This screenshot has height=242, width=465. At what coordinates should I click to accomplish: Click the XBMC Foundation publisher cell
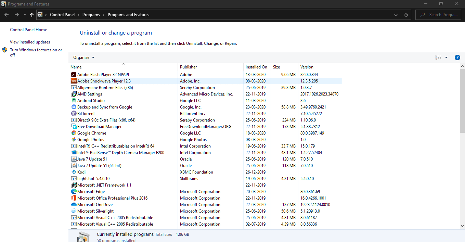[196, 172]
